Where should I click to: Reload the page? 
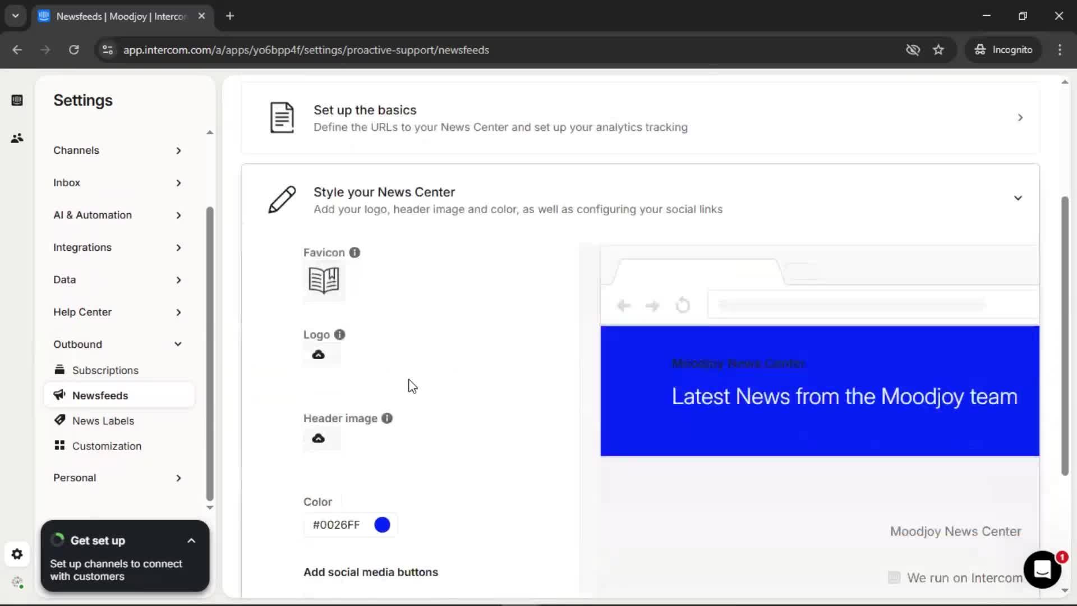tap(73, 50)
